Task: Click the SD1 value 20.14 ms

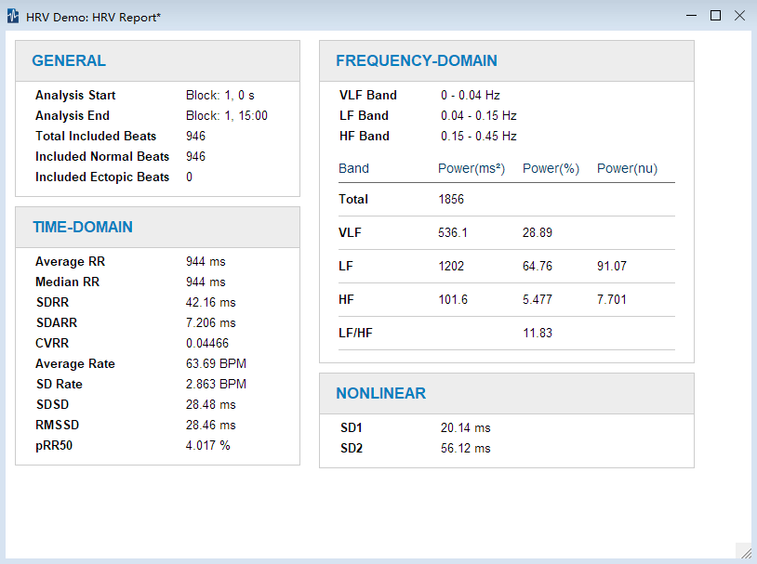Action: point(465,428)
